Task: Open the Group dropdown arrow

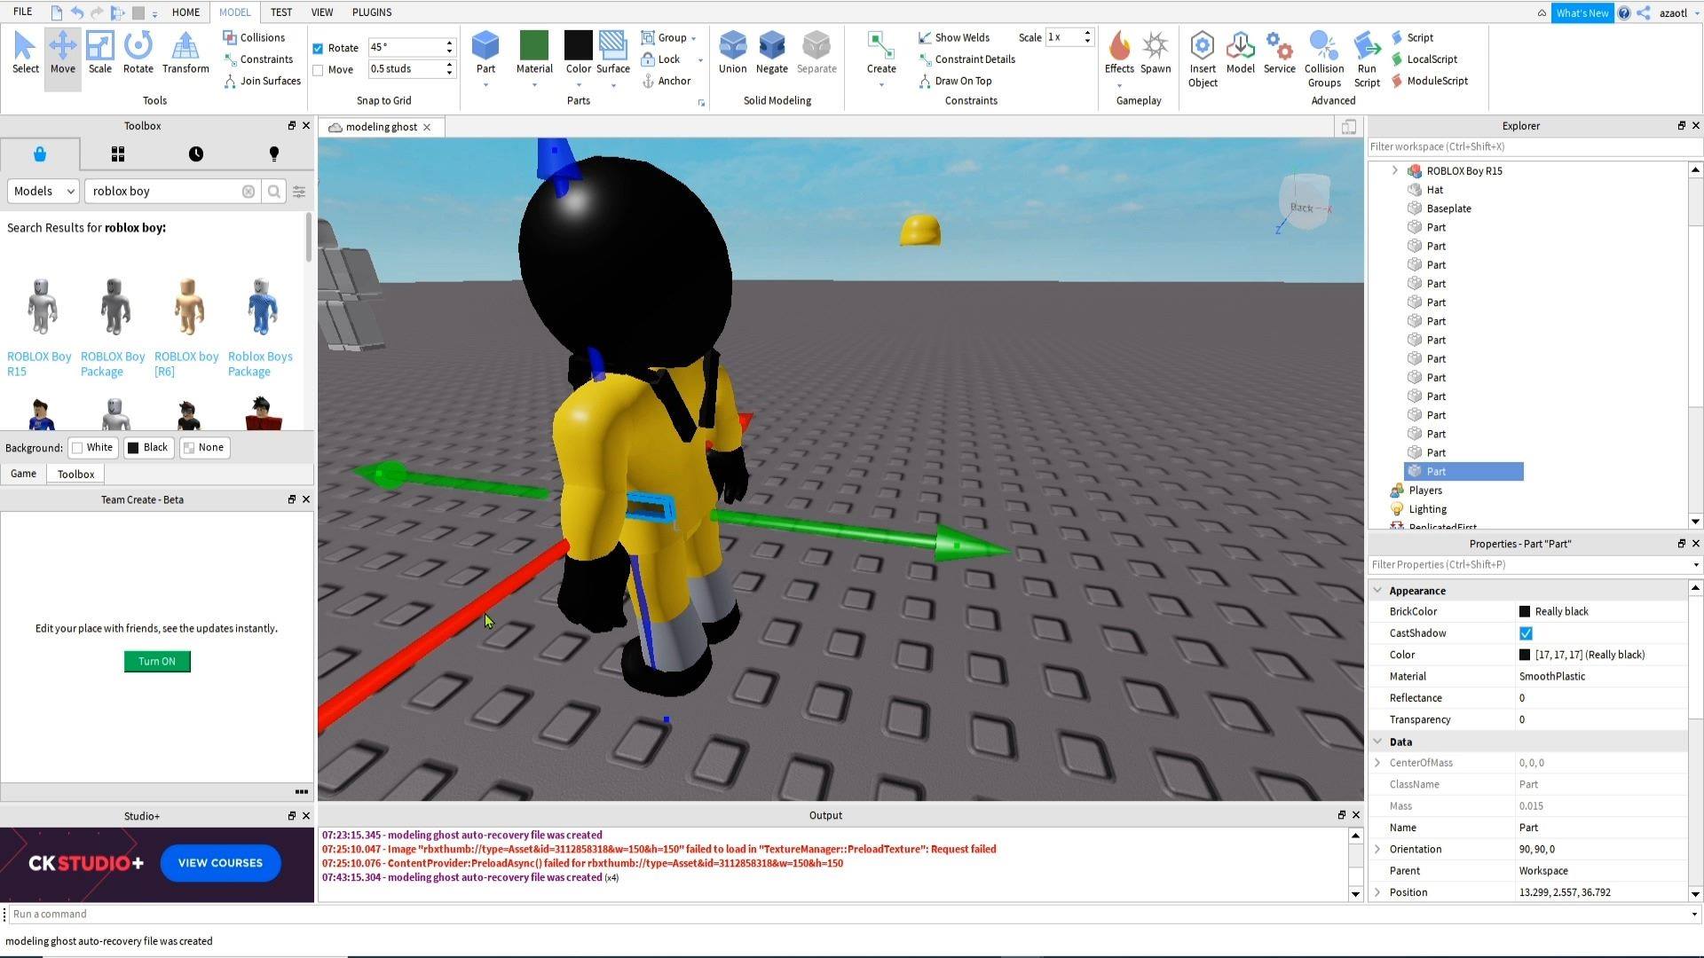Action: click(x=693, y=38)
